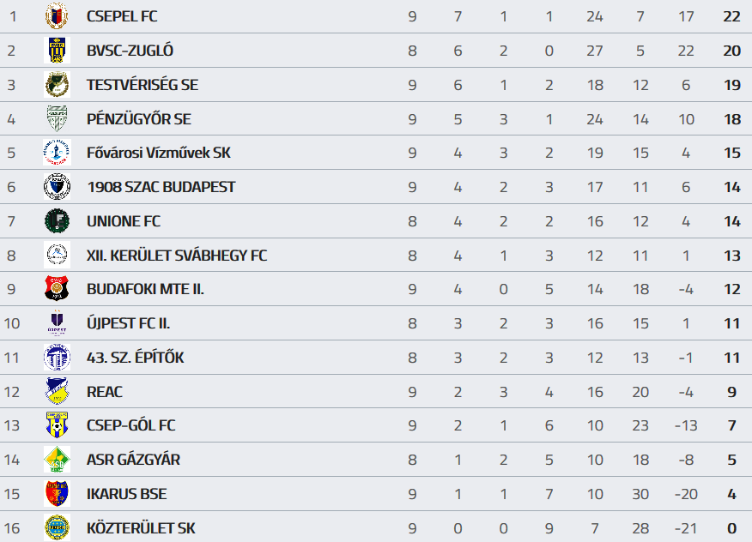
Task: Click the Budafoki MTE II. crest
Action: tap(57, 289)
